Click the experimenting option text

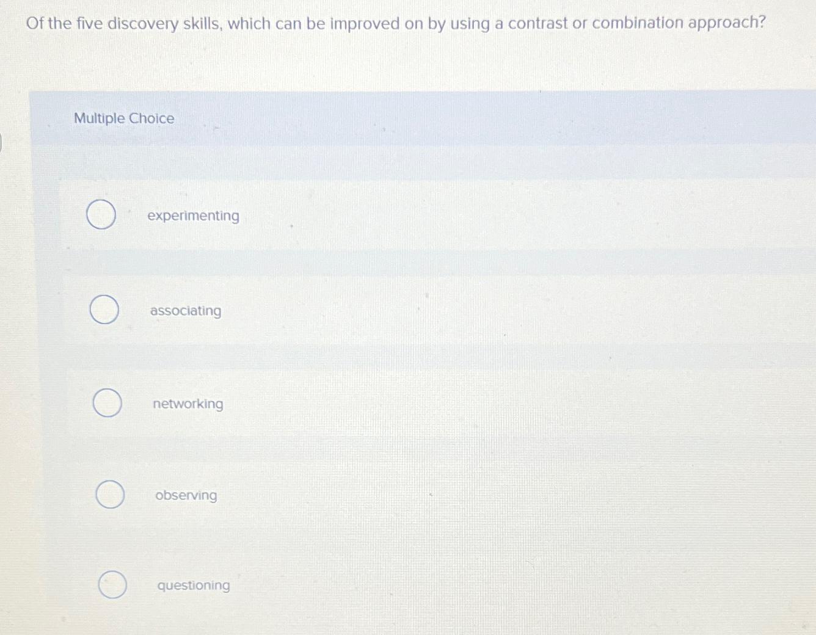tap(194, 216)
